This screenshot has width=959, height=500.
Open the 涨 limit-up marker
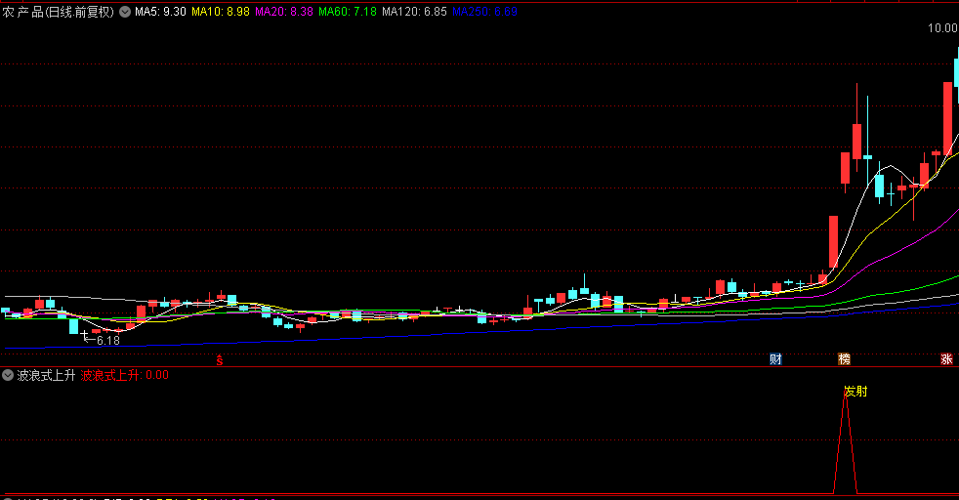point(946,359)
